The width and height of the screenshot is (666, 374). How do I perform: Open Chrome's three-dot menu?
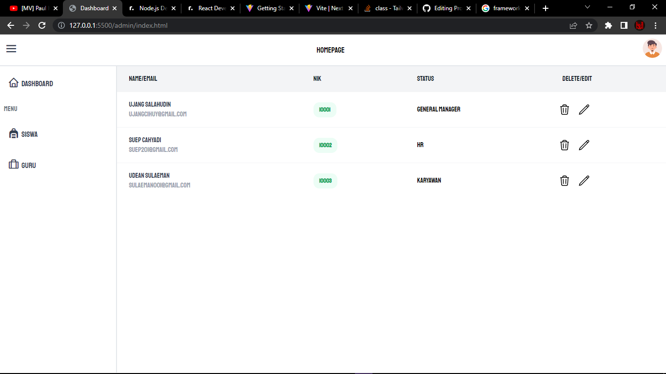pos(655,25)
